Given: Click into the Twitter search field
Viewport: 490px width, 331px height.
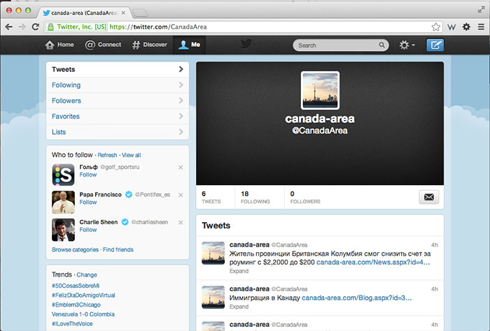Looking at the screenshot, I should coord(336,45).
